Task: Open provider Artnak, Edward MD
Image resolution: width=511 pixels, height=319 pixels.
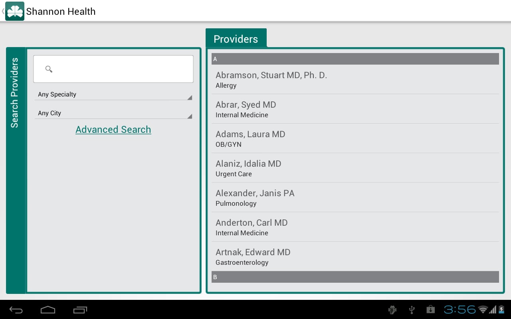Action: pos(355,256)
